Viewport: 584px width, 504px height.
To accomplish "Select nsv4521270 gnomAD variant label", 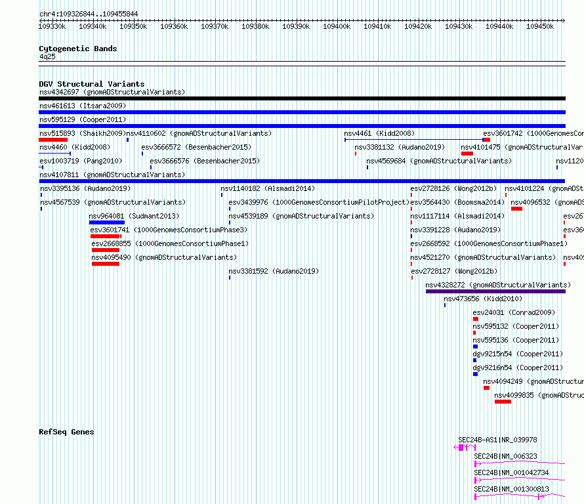I will click(x=483, y=257).
